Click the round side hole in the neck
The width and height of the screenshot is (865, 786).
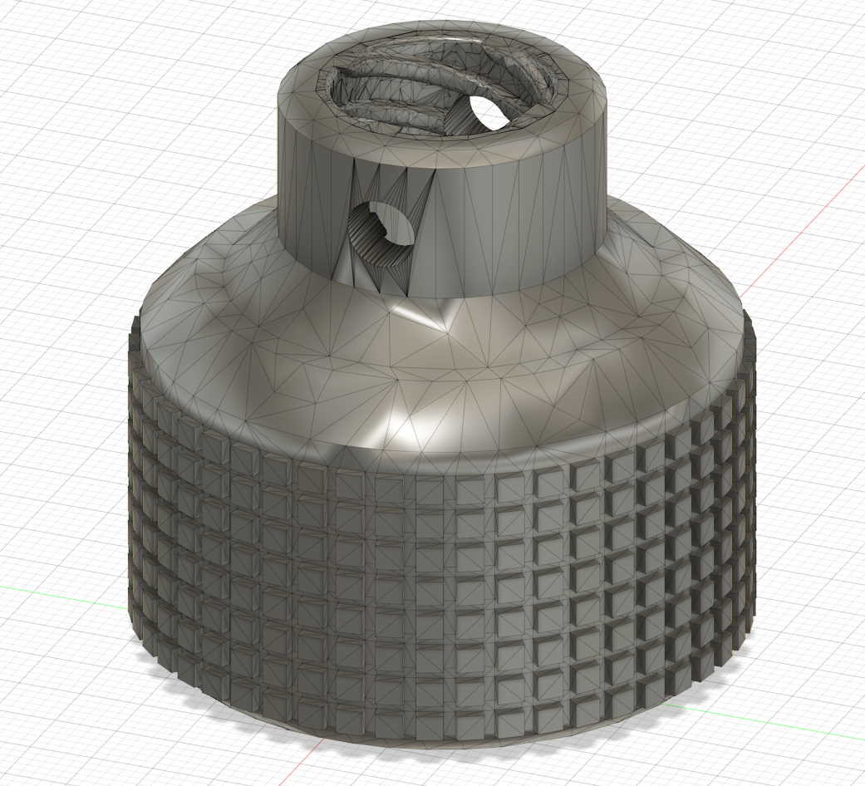click(x=381, y=233)
